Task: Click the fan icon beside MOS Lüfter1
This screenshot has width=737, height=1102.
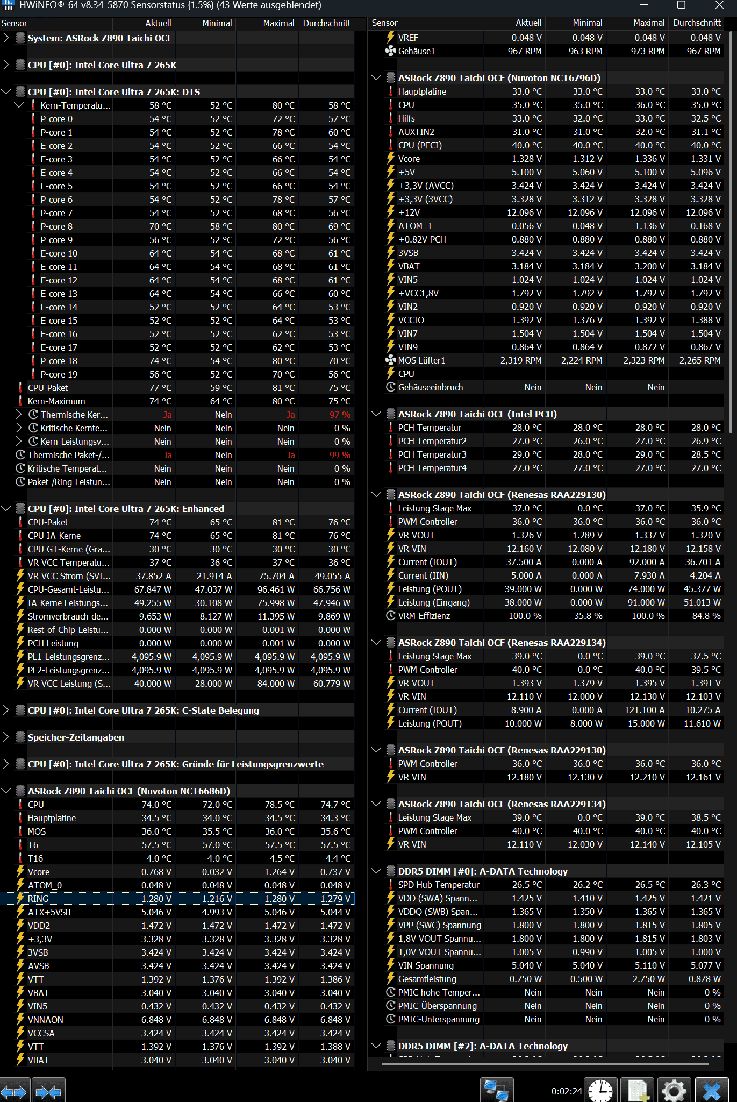Action: pyautogui.click(x=391, y=360)
